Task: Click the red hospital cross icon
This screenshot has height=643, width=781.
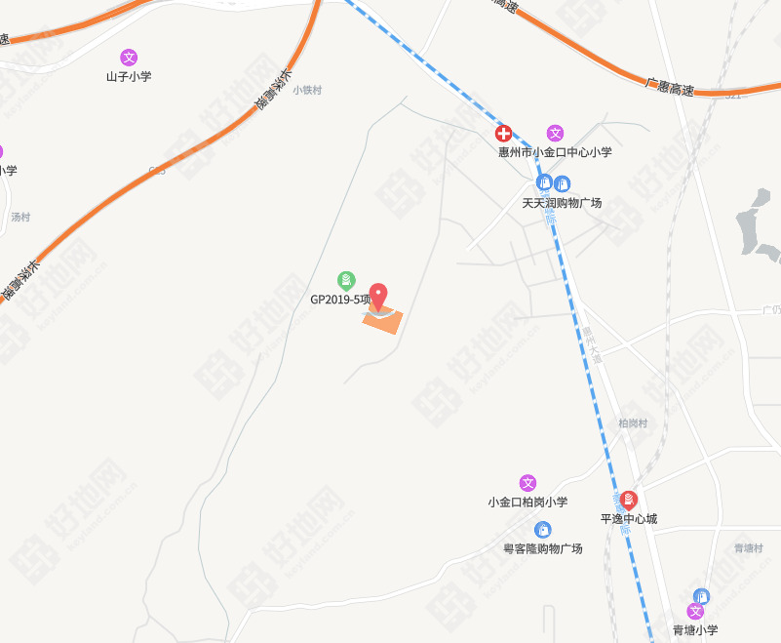Action: point(503,134)
